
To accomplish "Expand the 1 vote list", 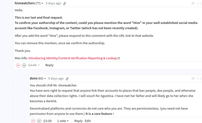I will (63, 121).
